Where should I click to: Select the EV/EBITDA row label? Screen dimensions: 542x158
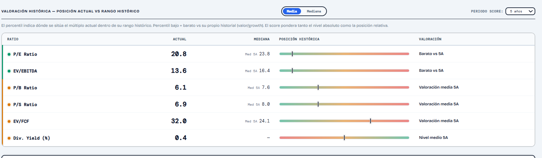click(25, 71)
